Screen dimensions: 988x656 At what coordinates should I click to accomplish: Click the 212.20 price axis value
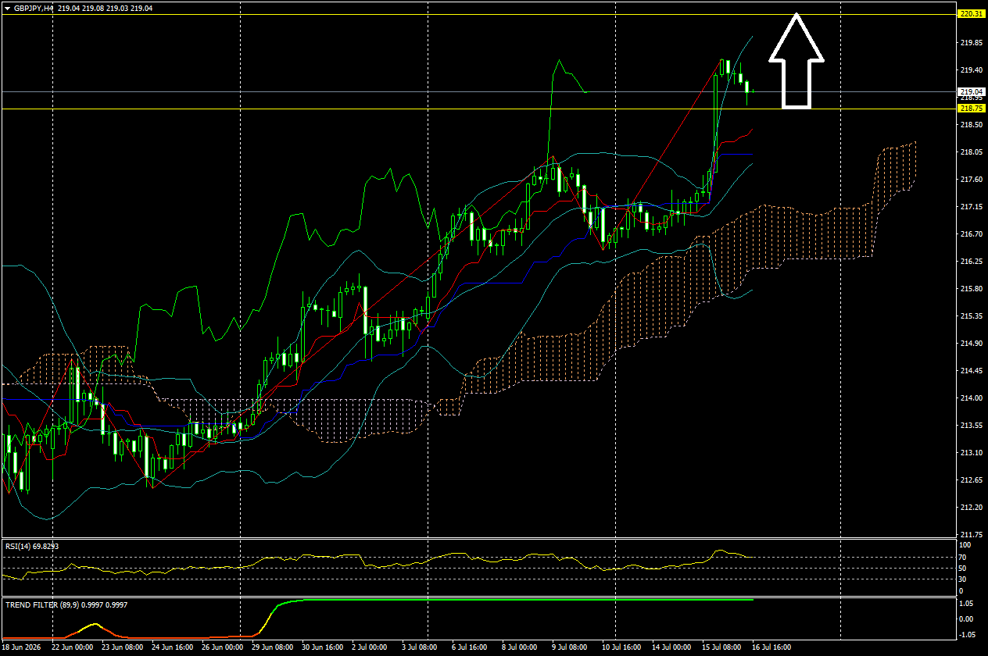pos(971,508)
